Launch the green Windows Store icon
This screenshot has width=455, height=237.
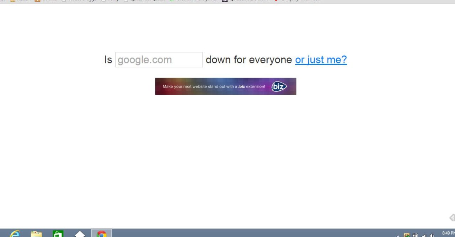58,234
